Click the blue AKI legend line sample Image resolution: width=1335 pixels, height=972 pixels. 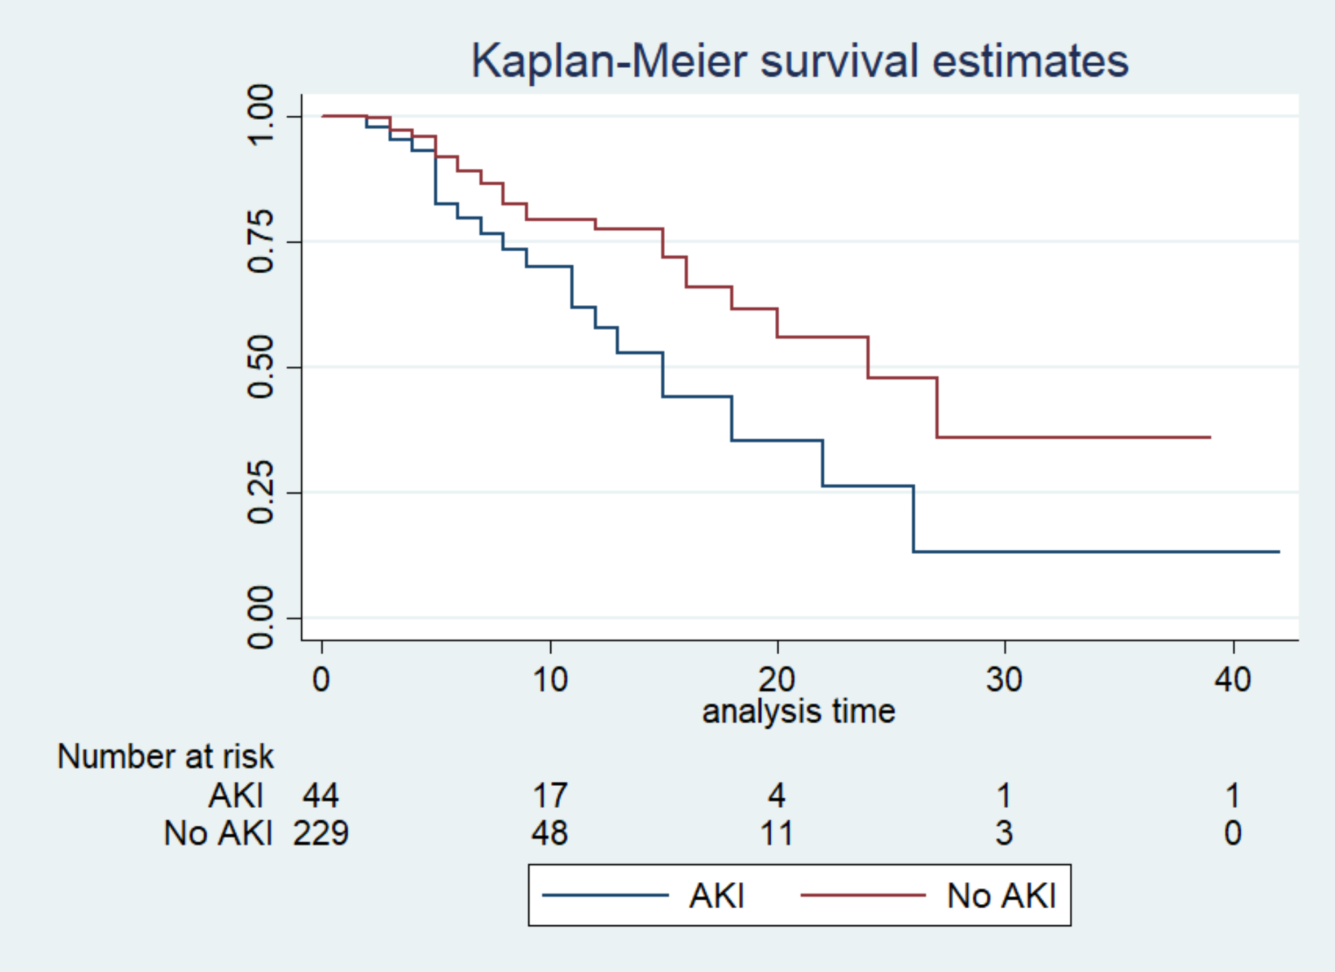605,896
